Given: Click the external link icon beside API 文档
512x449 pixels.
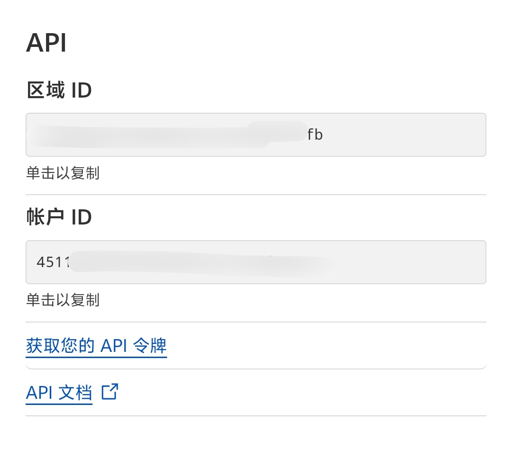Looking at the screenshot, I should 110,392.
